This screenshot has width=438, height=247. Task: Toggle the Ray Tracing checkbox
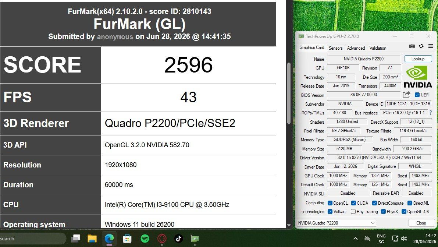pyautogui.click(x=353, y=211)
